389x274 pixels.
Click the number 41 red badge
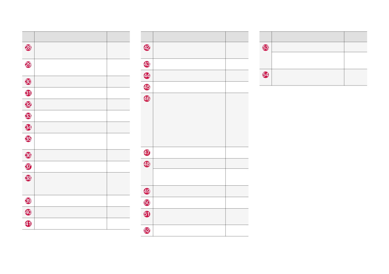[x=28, y=224]
